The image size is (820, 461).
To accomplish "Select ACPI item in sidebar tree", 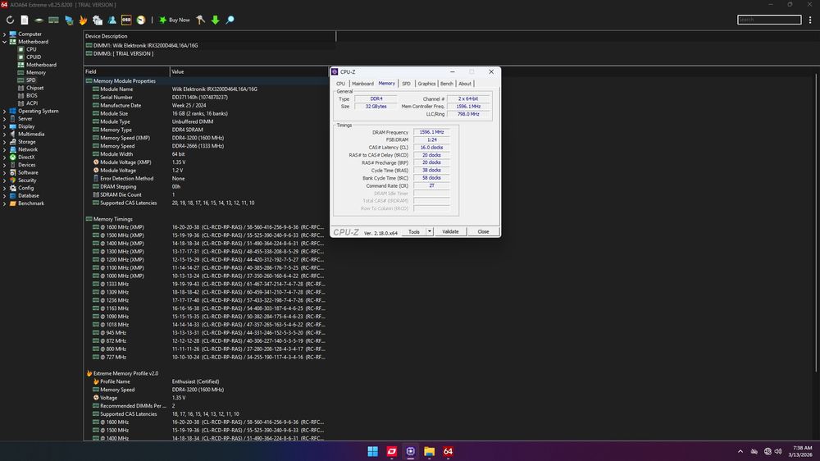I will click(x=31, y=103).
